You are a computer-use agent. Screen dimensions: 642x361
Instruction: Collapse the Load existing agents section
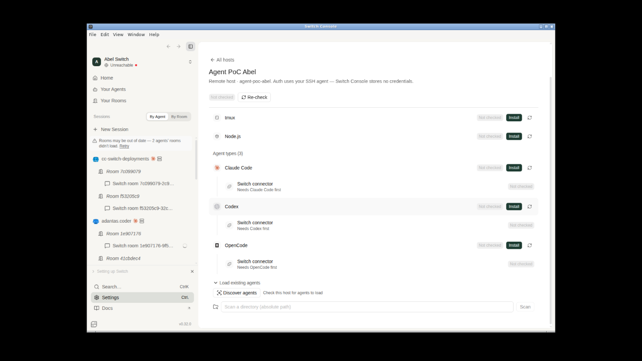(237, 283)
